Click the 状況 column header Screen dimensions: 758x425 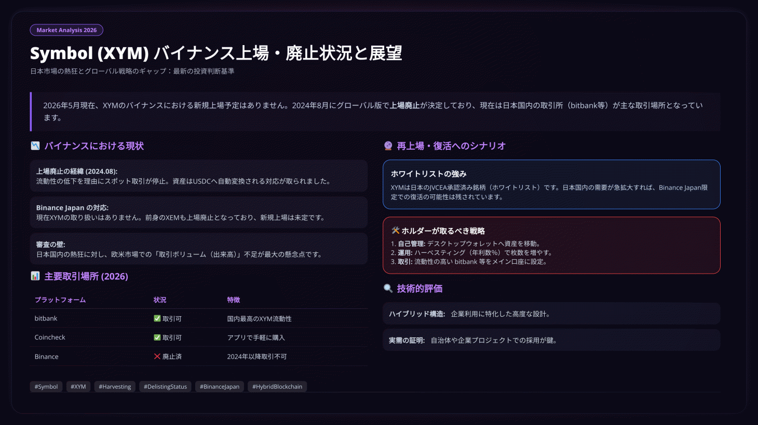click(160, 300)
